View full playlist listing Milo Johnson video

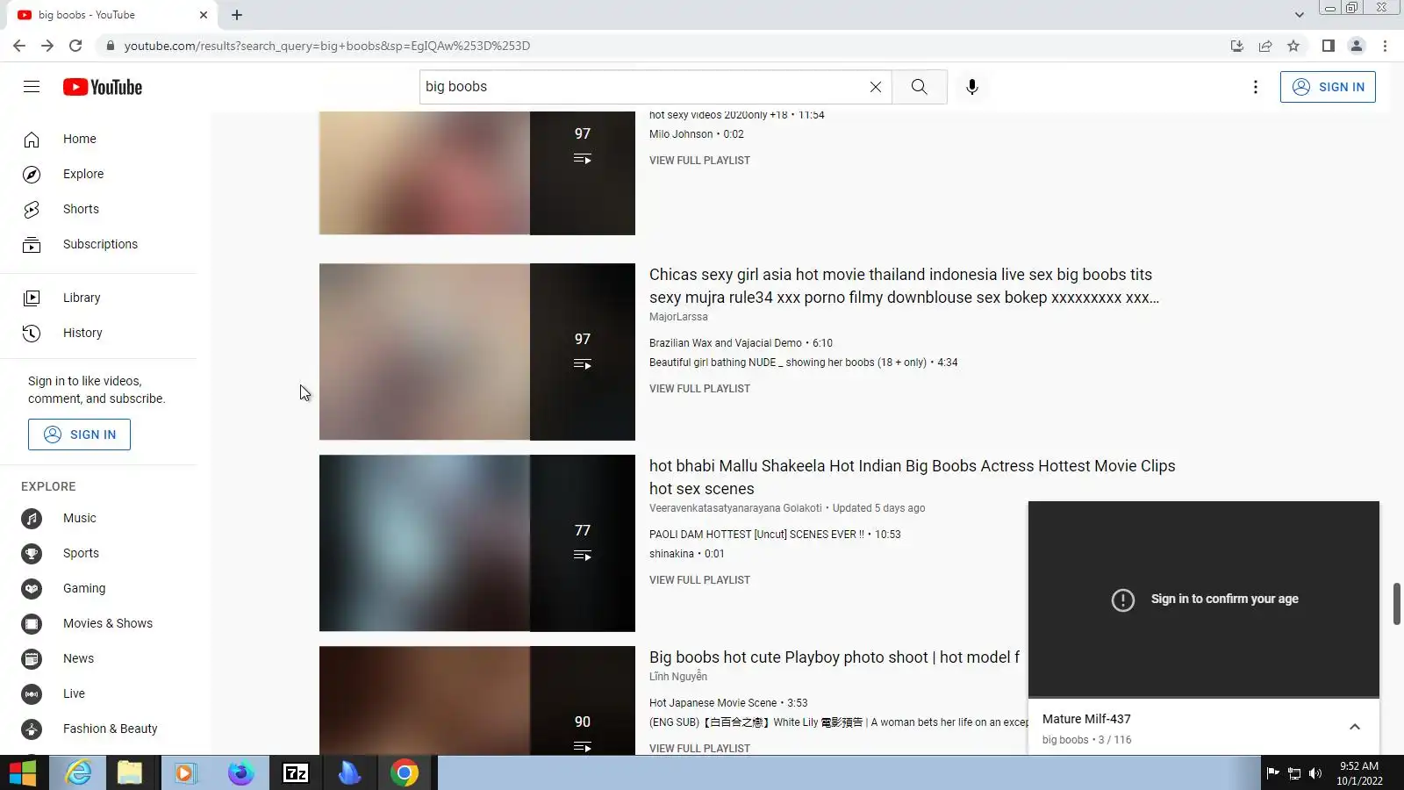pos(699,161)
